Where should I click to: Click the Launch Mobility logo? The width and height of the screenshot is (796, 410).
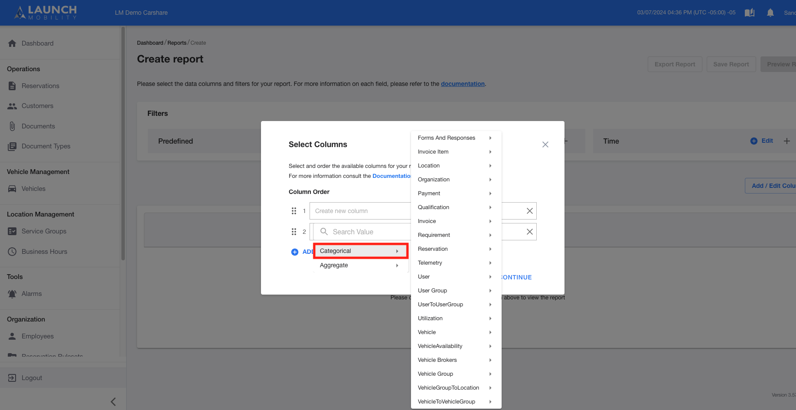46,13
